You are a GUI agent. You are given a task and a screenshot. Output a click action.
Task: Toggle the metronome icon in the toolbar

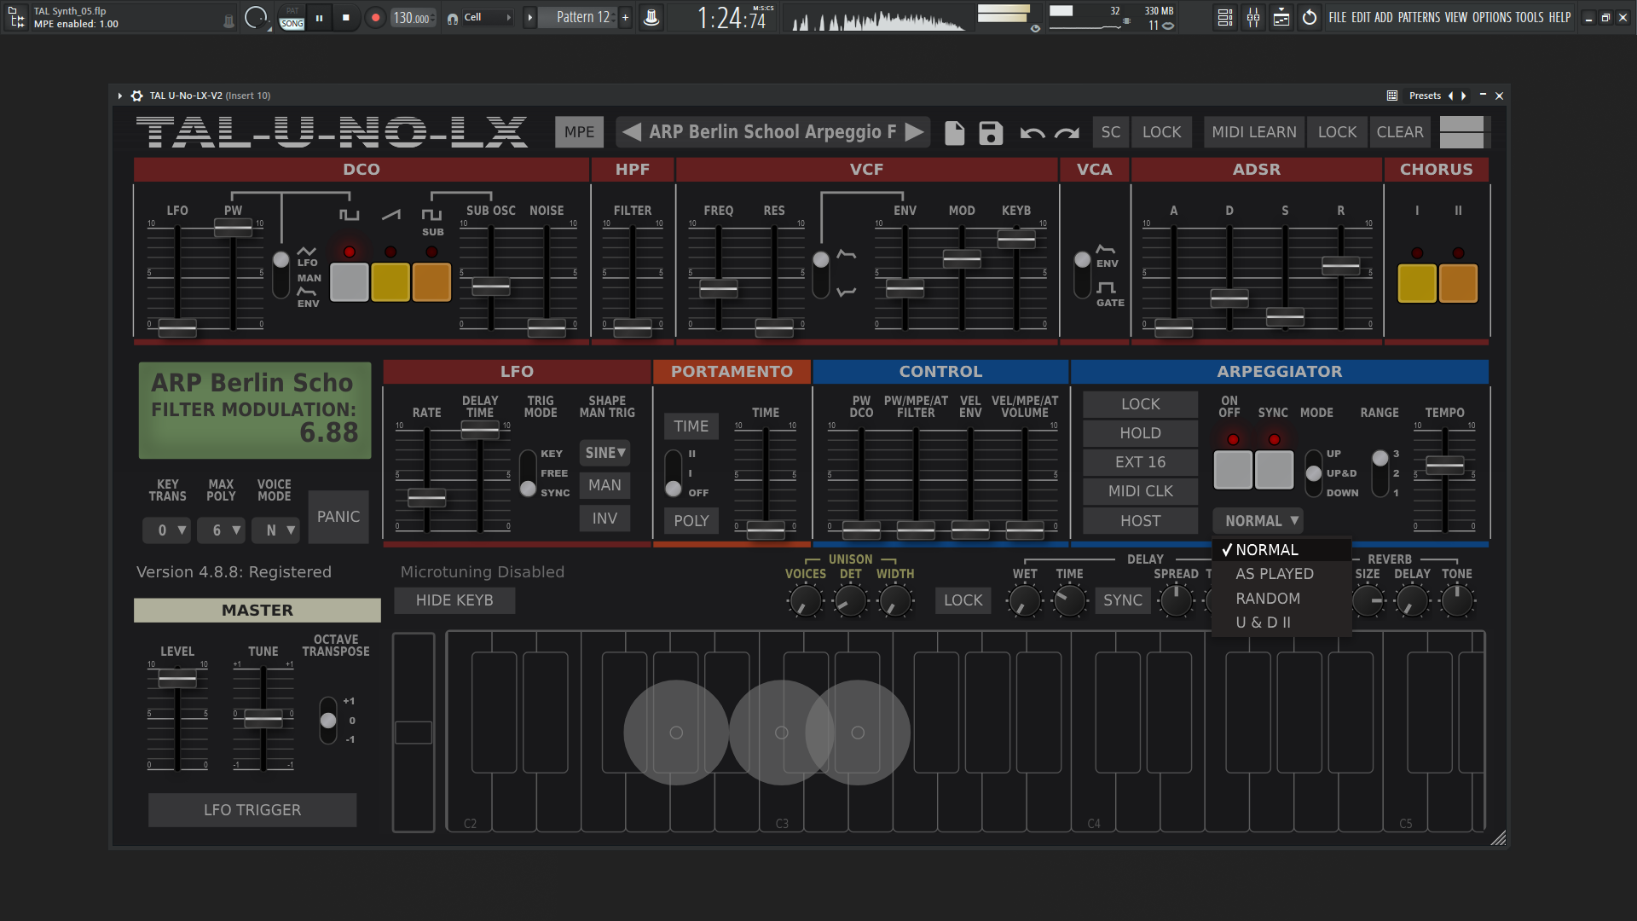coord(651,17)
